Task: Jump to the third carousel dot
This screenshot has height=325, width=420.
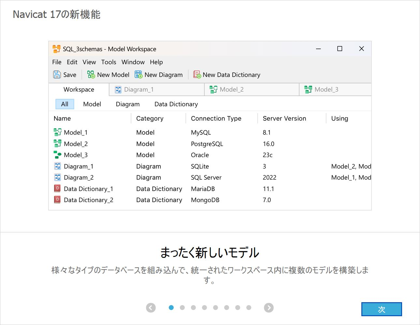Action: point(194,307)
